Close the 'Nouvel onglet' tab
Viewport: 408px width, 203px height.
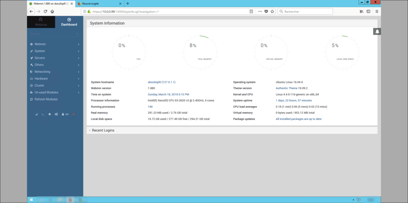pyautogui.click(x=120, y=4)
